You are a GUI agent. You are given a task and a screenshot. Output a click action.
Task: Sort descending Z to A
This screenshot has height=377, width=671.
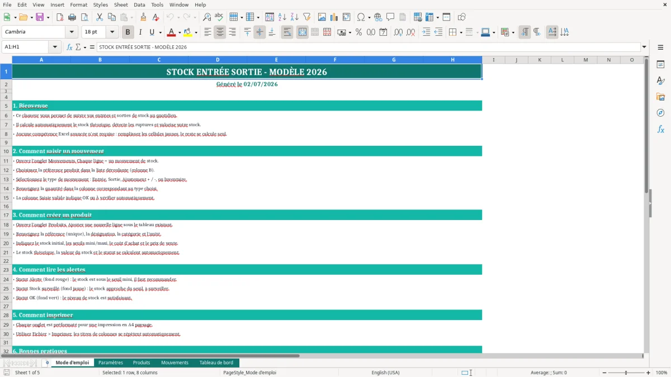[294, 17]
